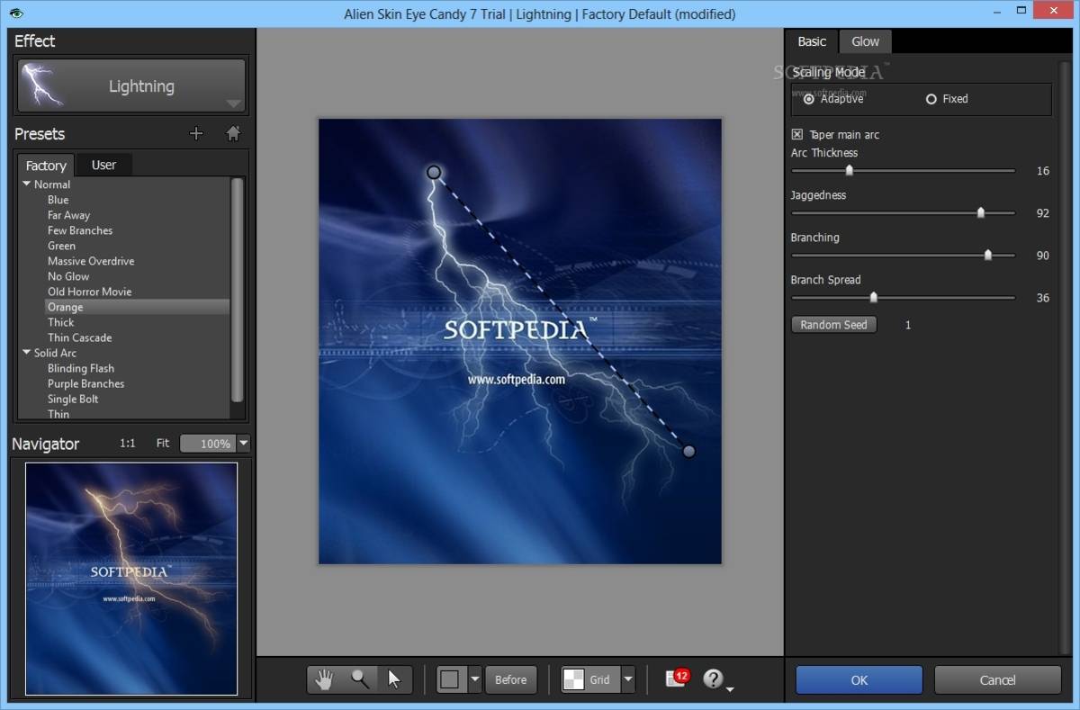This screenshot has height=710, width=1080.
Task: Select the Thick preset
Action: pyautogui.click(x=61, y=322)
